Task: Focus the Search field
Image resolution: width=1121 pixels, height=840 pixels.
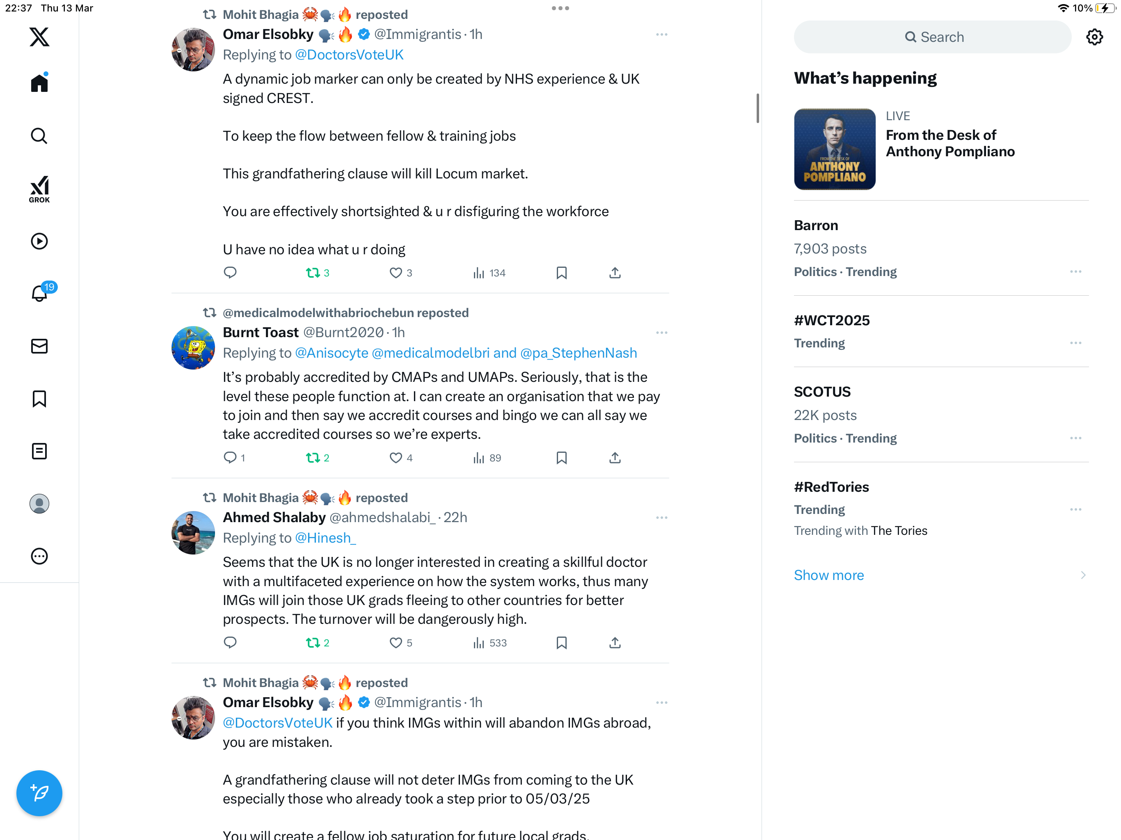Action: (x=933, y=37)
